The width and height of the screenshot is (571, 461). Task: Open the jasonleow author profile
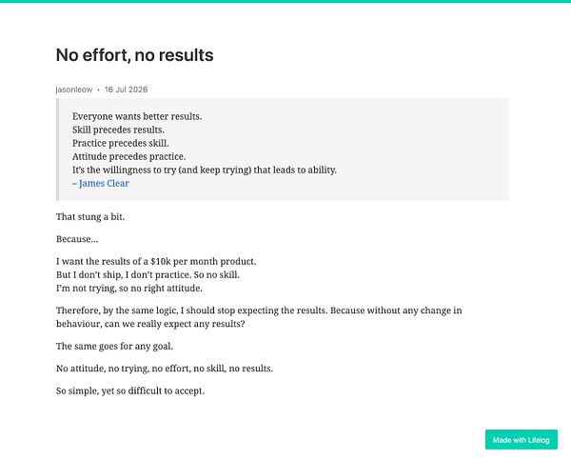[x=74, y=90]
